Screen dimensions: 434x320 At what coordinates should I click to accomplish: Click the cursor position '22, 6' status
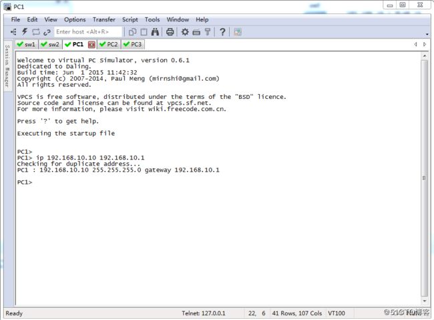(x=256, y=313)
